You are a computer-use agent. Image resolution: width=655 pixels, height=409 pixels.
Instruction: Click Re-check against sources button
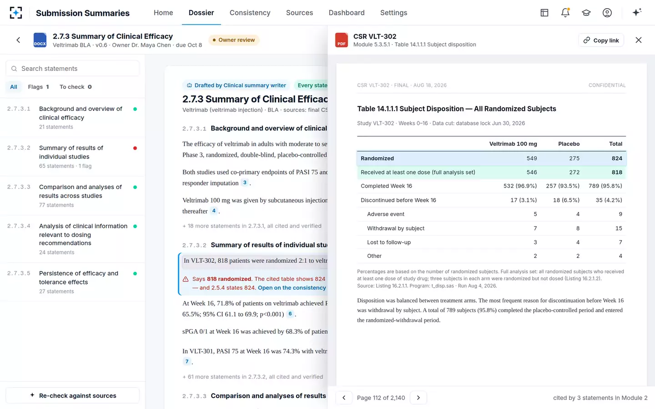click(x=73, y=395)
